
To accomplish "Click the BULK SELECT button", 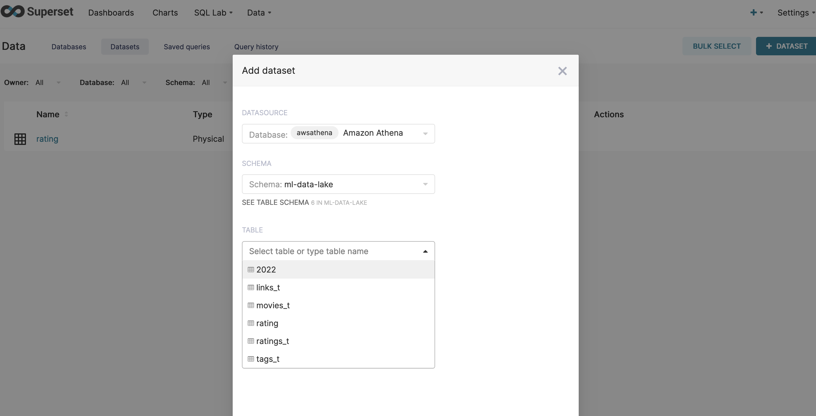I will 717,46.
